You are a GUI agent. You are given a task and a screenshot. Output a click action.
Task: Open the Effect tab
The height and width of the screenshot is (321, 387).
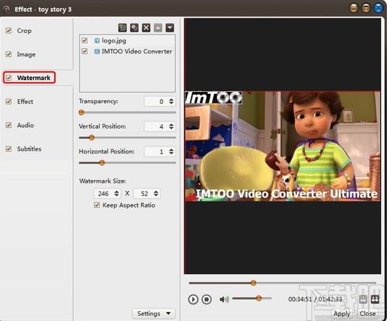pos(25,101)
